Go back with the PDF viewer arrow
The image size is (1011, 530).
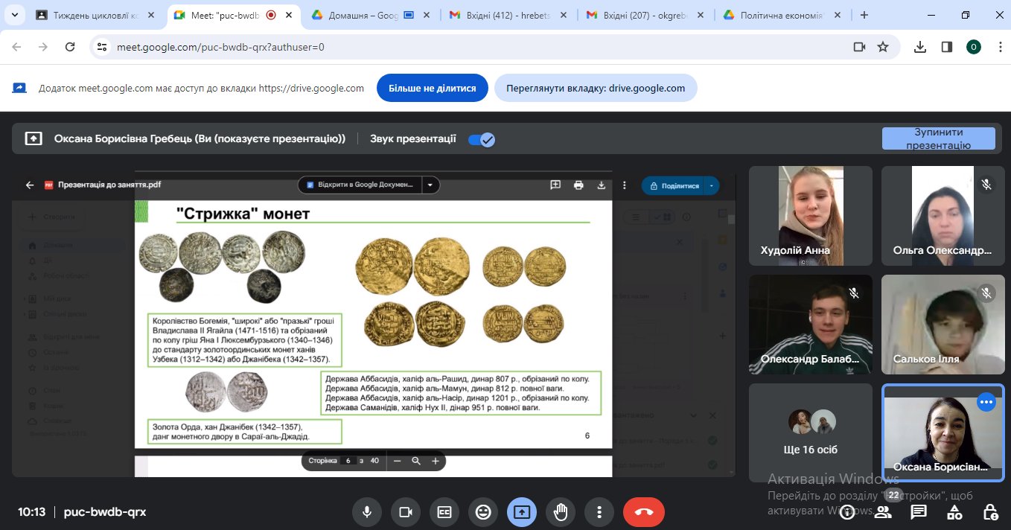pyautogui.click(x=30, y=185)
